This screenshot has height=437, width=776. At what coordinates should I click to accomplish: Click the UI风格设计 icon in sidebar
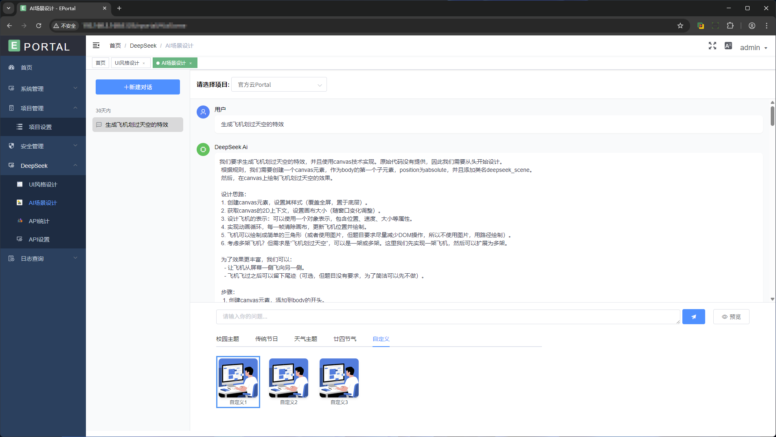click(x=20, y=184)
